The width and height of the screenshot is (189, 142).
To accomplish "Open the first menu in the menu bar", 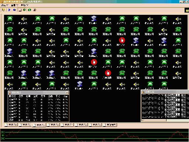I will (x=5, y=5).
